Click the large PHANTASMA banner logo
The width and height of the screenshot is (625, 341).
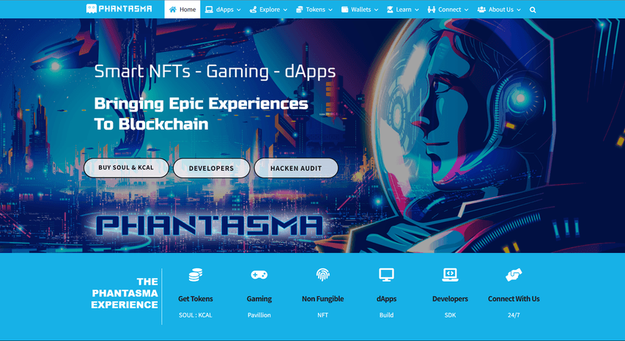point(210,226)
